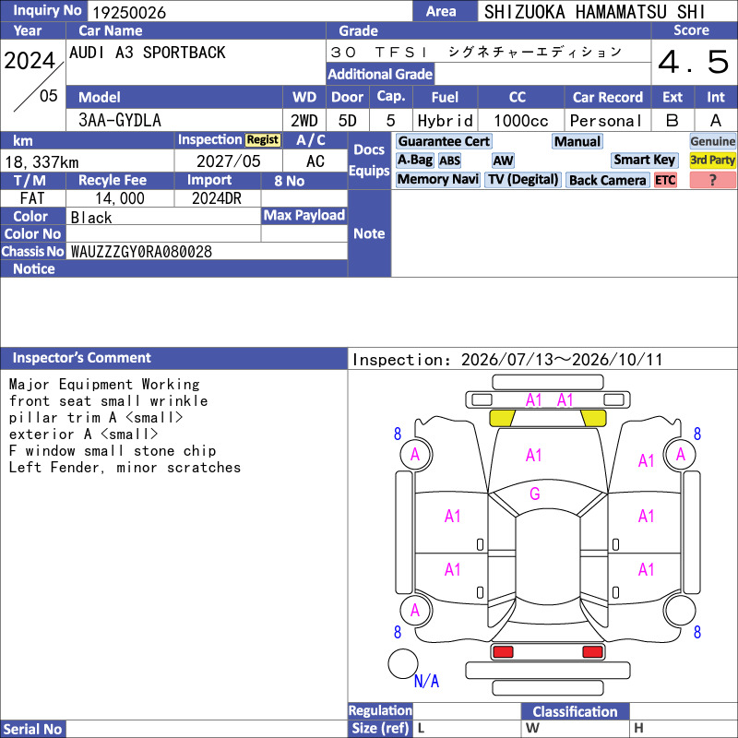Click the year 2024 value
Viewport: 738px width, 738px height.
tap(30, 60)
